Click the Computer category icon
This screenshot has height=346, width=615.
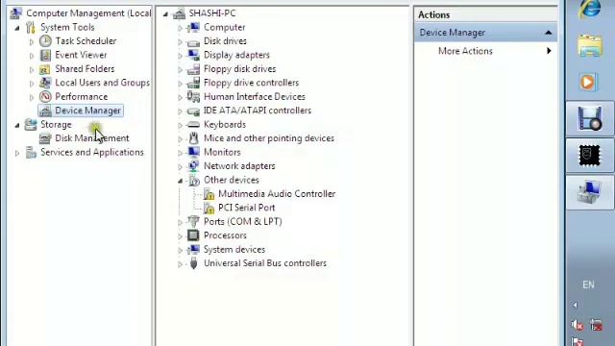click(x=193, y=28)
